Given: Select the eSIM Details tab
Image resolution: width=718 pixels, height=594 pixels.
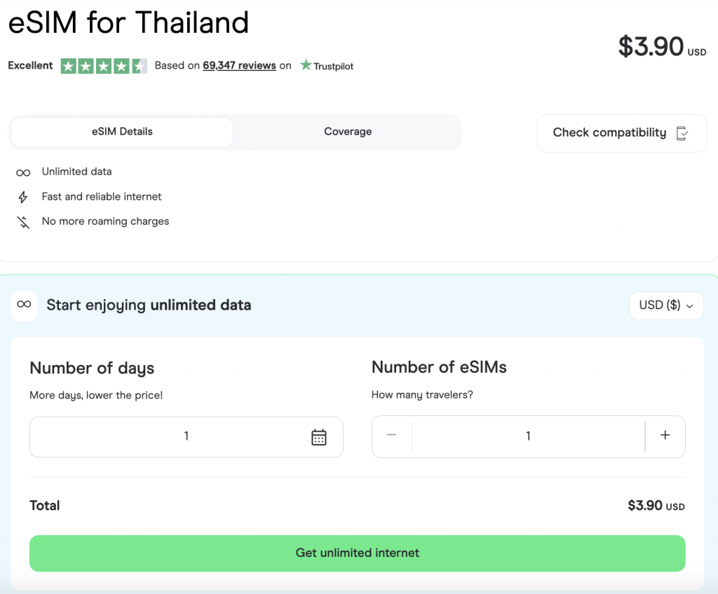Looking at the screenshot, I should (x=122, y=132).
